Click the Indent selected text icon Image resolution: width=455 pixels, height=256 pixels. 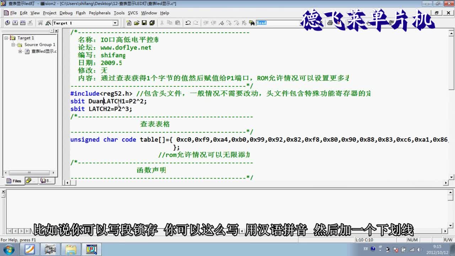pos(205,23)
